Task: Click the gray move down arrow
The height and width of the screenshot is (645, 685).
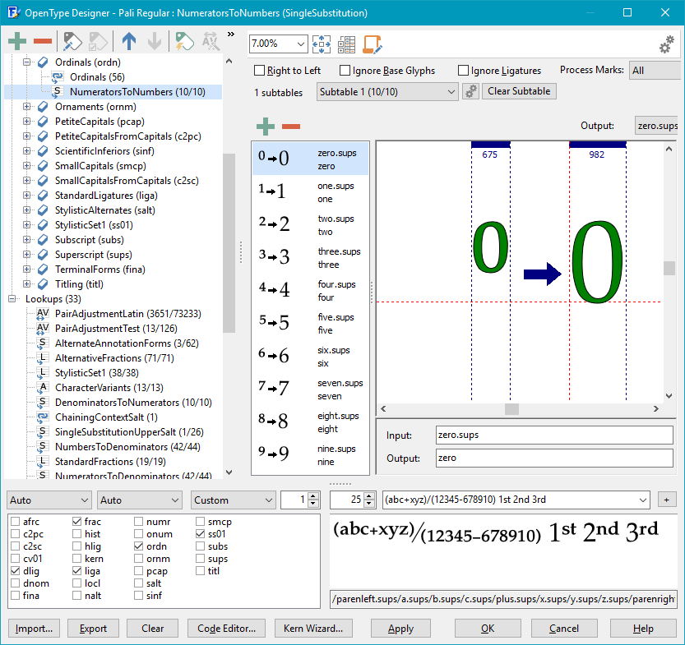Action: click(x=155, y=41)
